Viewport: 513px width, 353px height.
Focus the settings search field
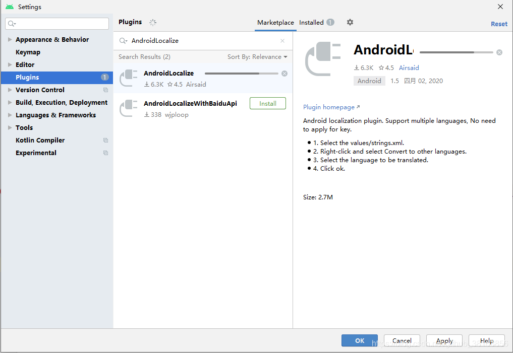(57, 24)
